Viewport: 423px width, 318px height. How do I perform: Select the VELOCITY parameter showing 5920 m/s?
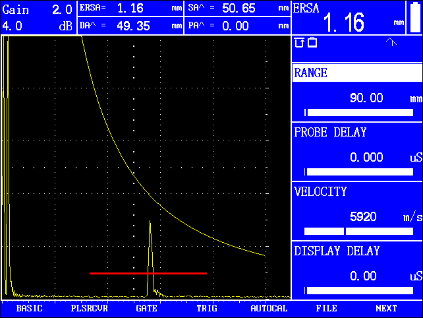(356, 205)
